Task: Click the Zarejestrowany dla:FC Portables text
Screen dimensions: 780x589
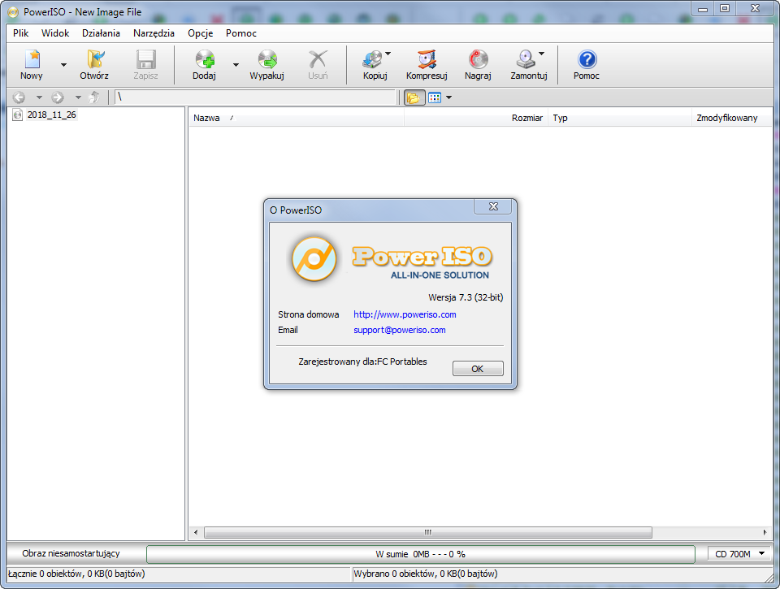Action: coord(362,362)
